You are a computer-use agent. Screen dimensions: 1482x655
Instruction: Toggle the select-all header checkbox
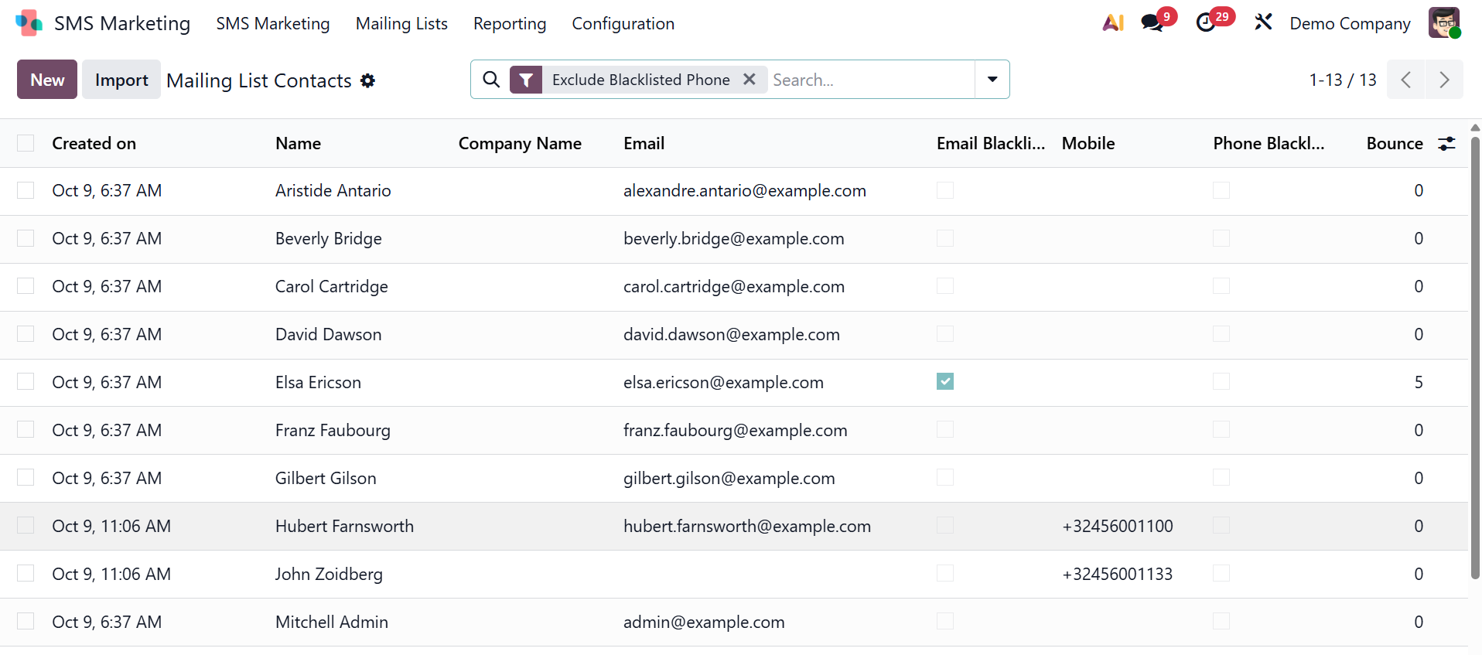pos(26,143)
